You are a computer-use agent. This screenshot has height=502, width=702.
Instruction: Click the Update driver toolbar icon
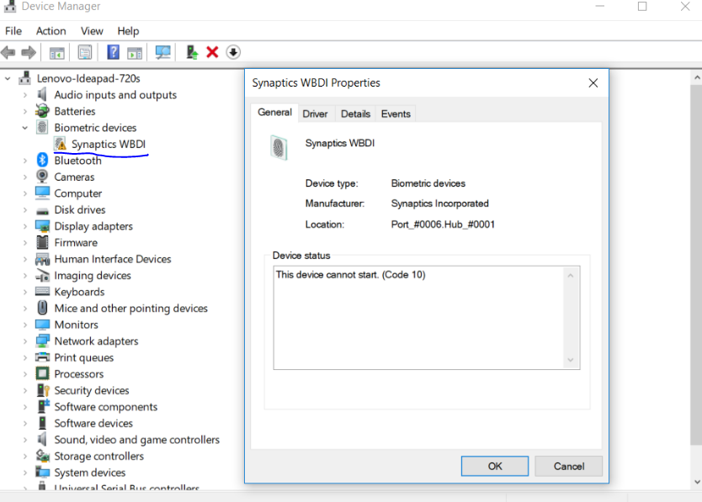[192, 52]
